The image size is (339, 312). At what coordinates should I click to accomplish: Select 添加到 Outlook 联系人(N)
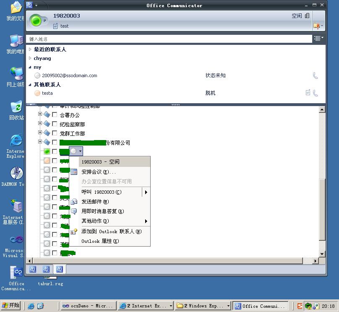(110, 231)
